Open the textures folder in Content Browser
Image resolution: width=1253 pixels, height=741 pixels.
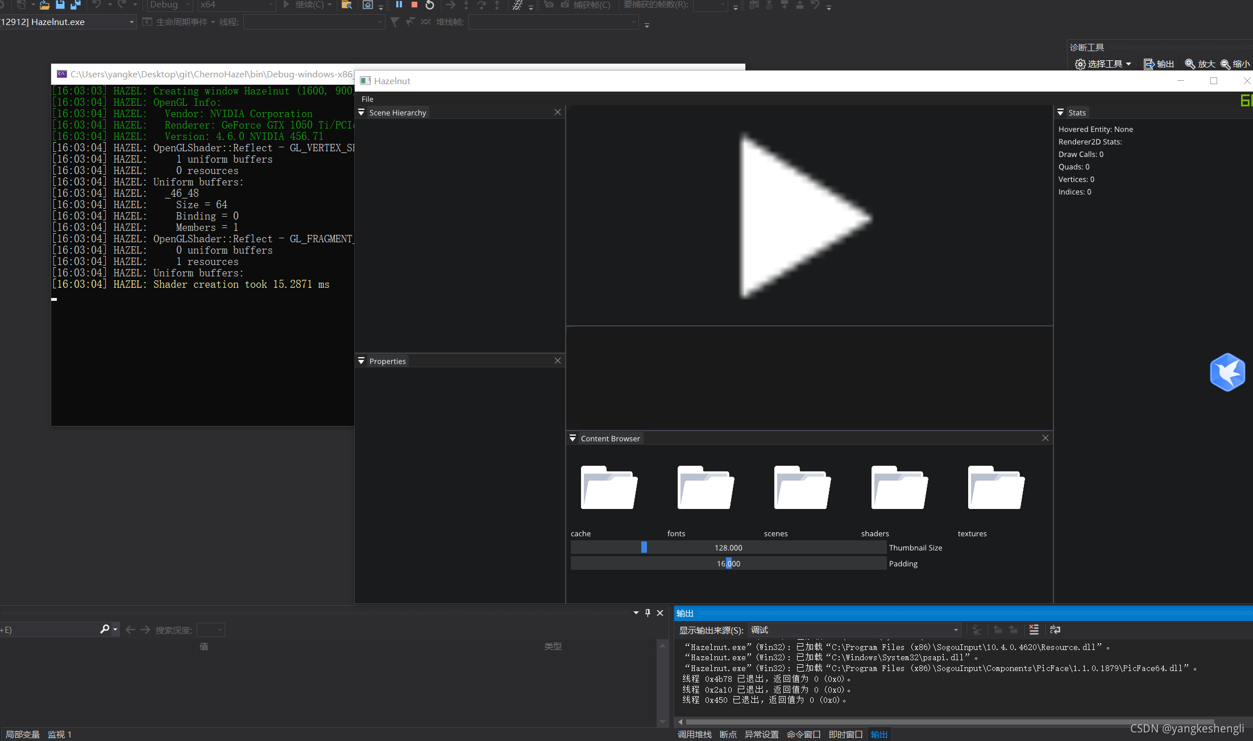click(x=995, y=487)
